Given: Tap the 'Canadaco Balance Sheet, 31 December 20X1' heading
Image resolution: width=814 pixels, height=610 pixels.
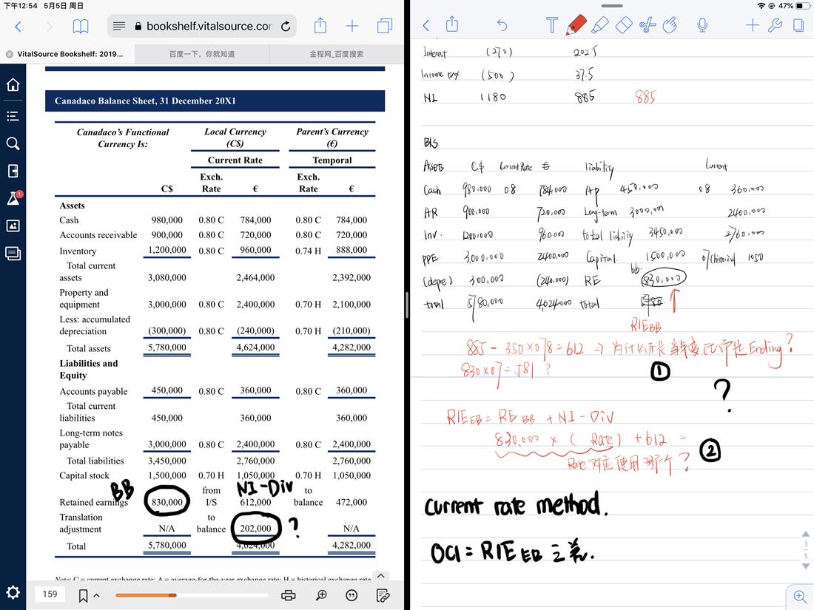Looking at the screenshot, I should click(145, 101).
